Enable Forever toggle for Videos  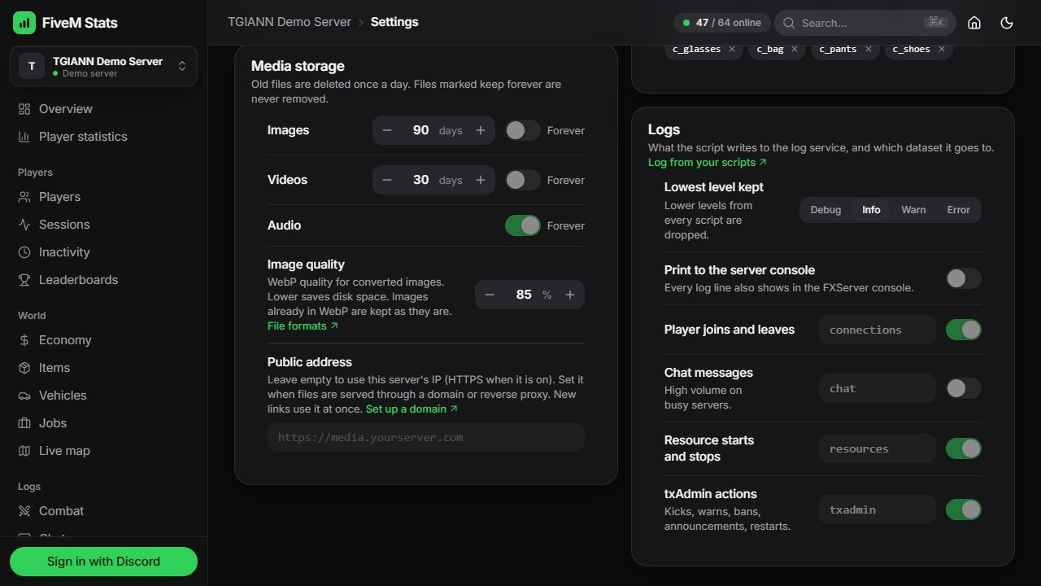(523, 180)
